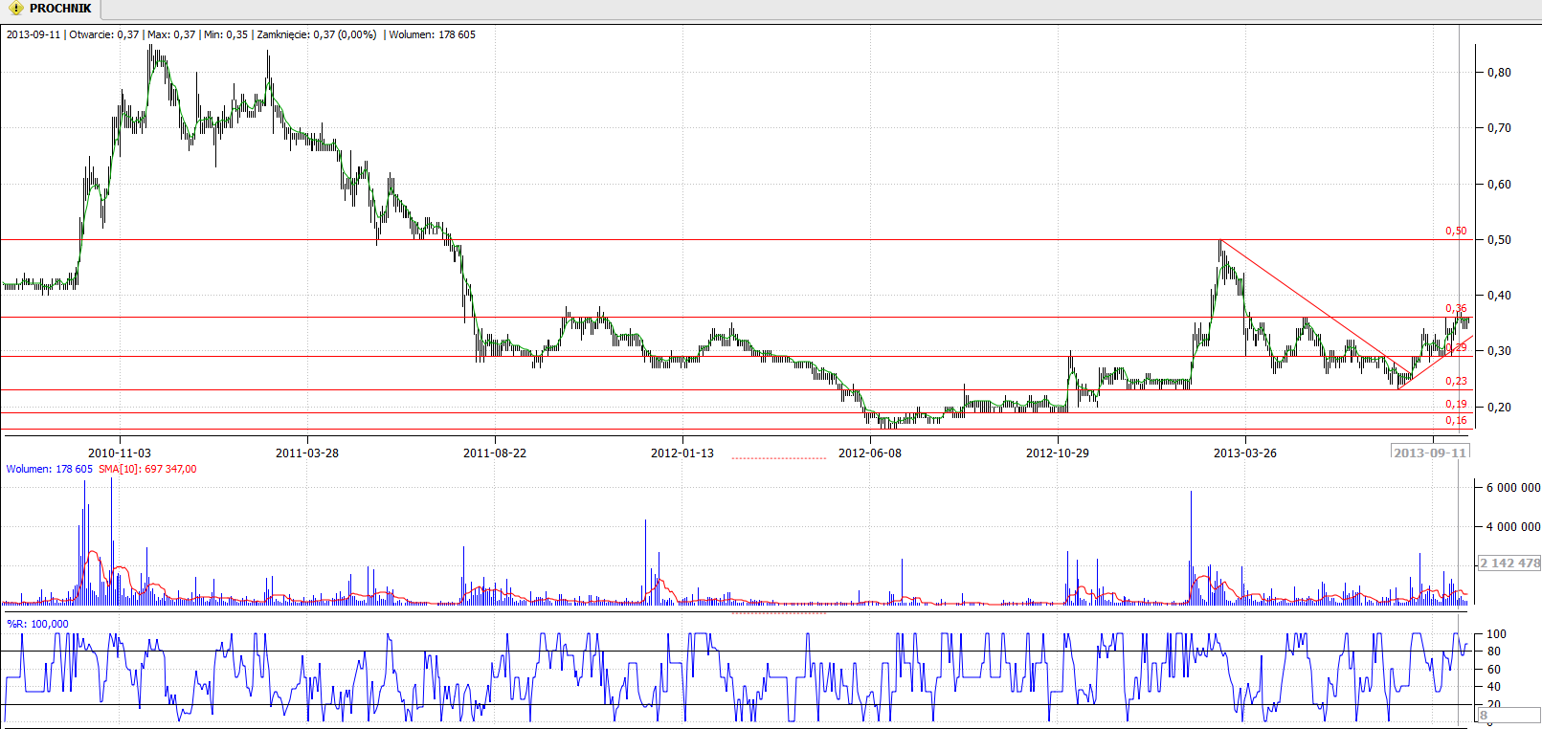Click the 0,60 tick on the price axis

tap(1499, 184)
